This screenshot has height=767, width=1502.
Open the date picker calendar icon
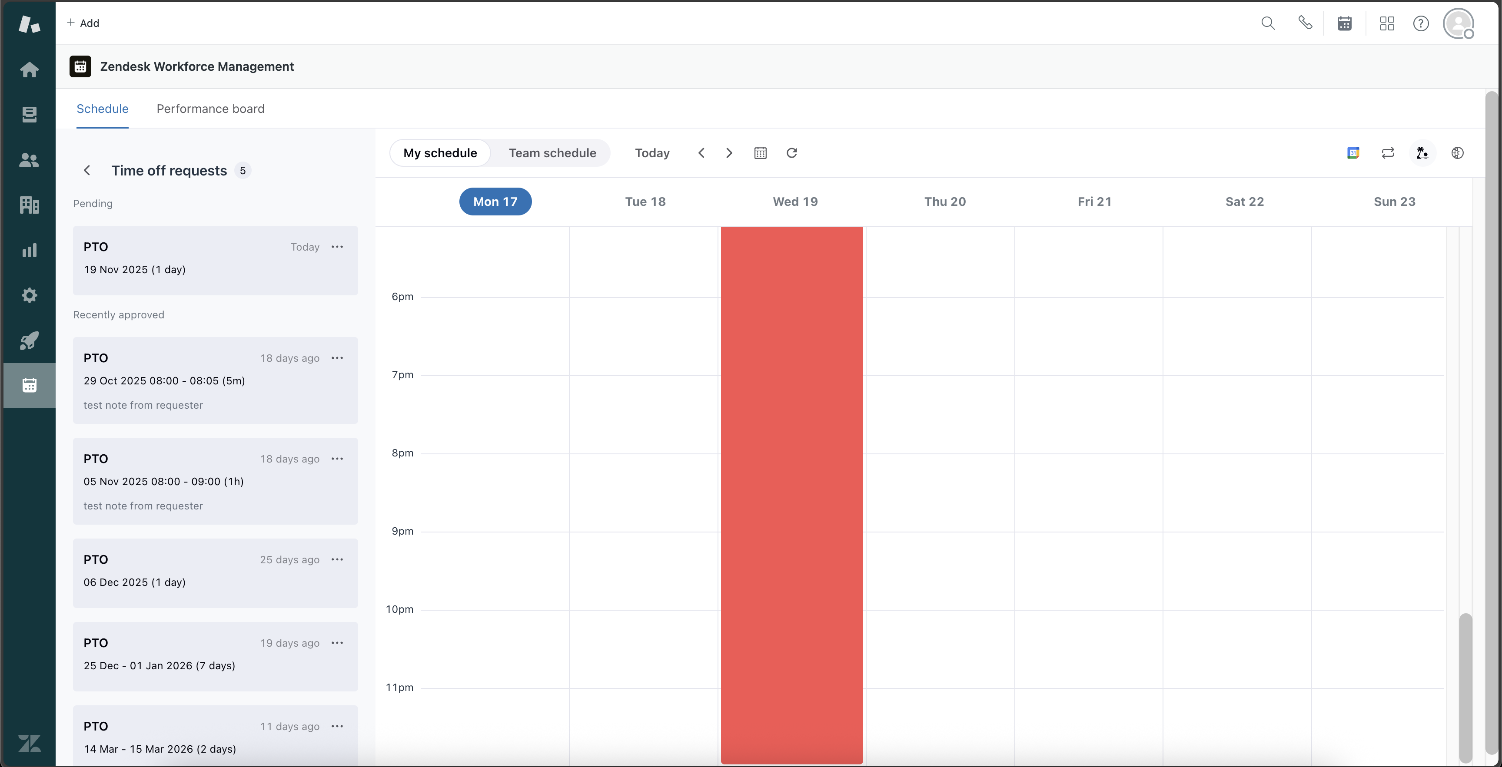pyautogui.click(x=760, y=153)
